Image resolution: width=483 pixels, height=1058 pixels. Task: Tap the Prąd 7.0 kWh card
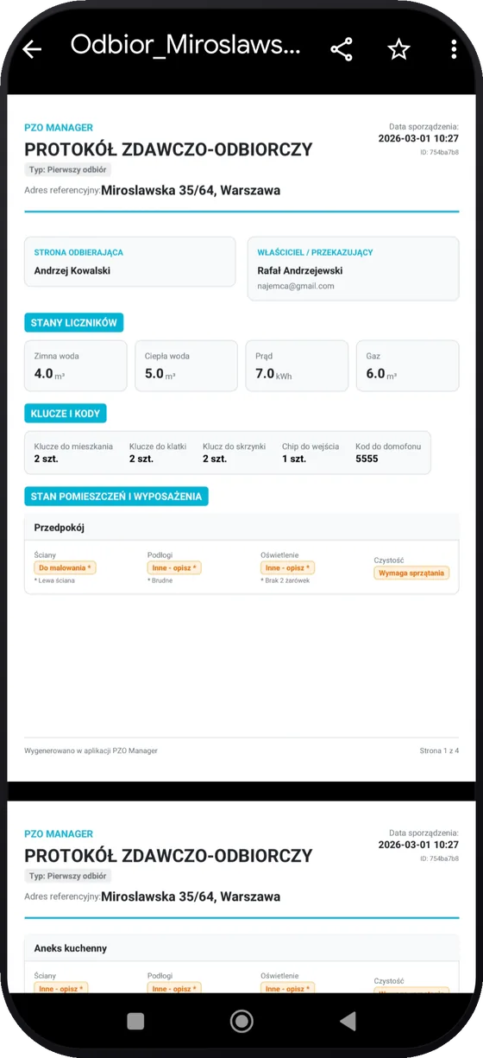(297, 366)
